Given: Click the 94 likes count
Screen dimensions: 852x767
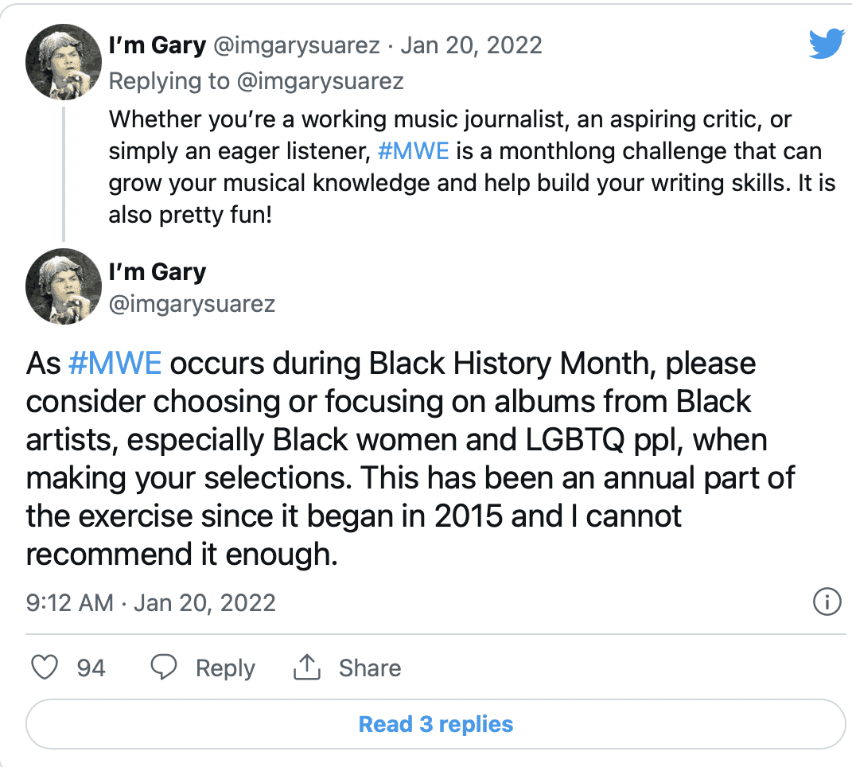Looking at the screenshot, I should pos(91,668).
